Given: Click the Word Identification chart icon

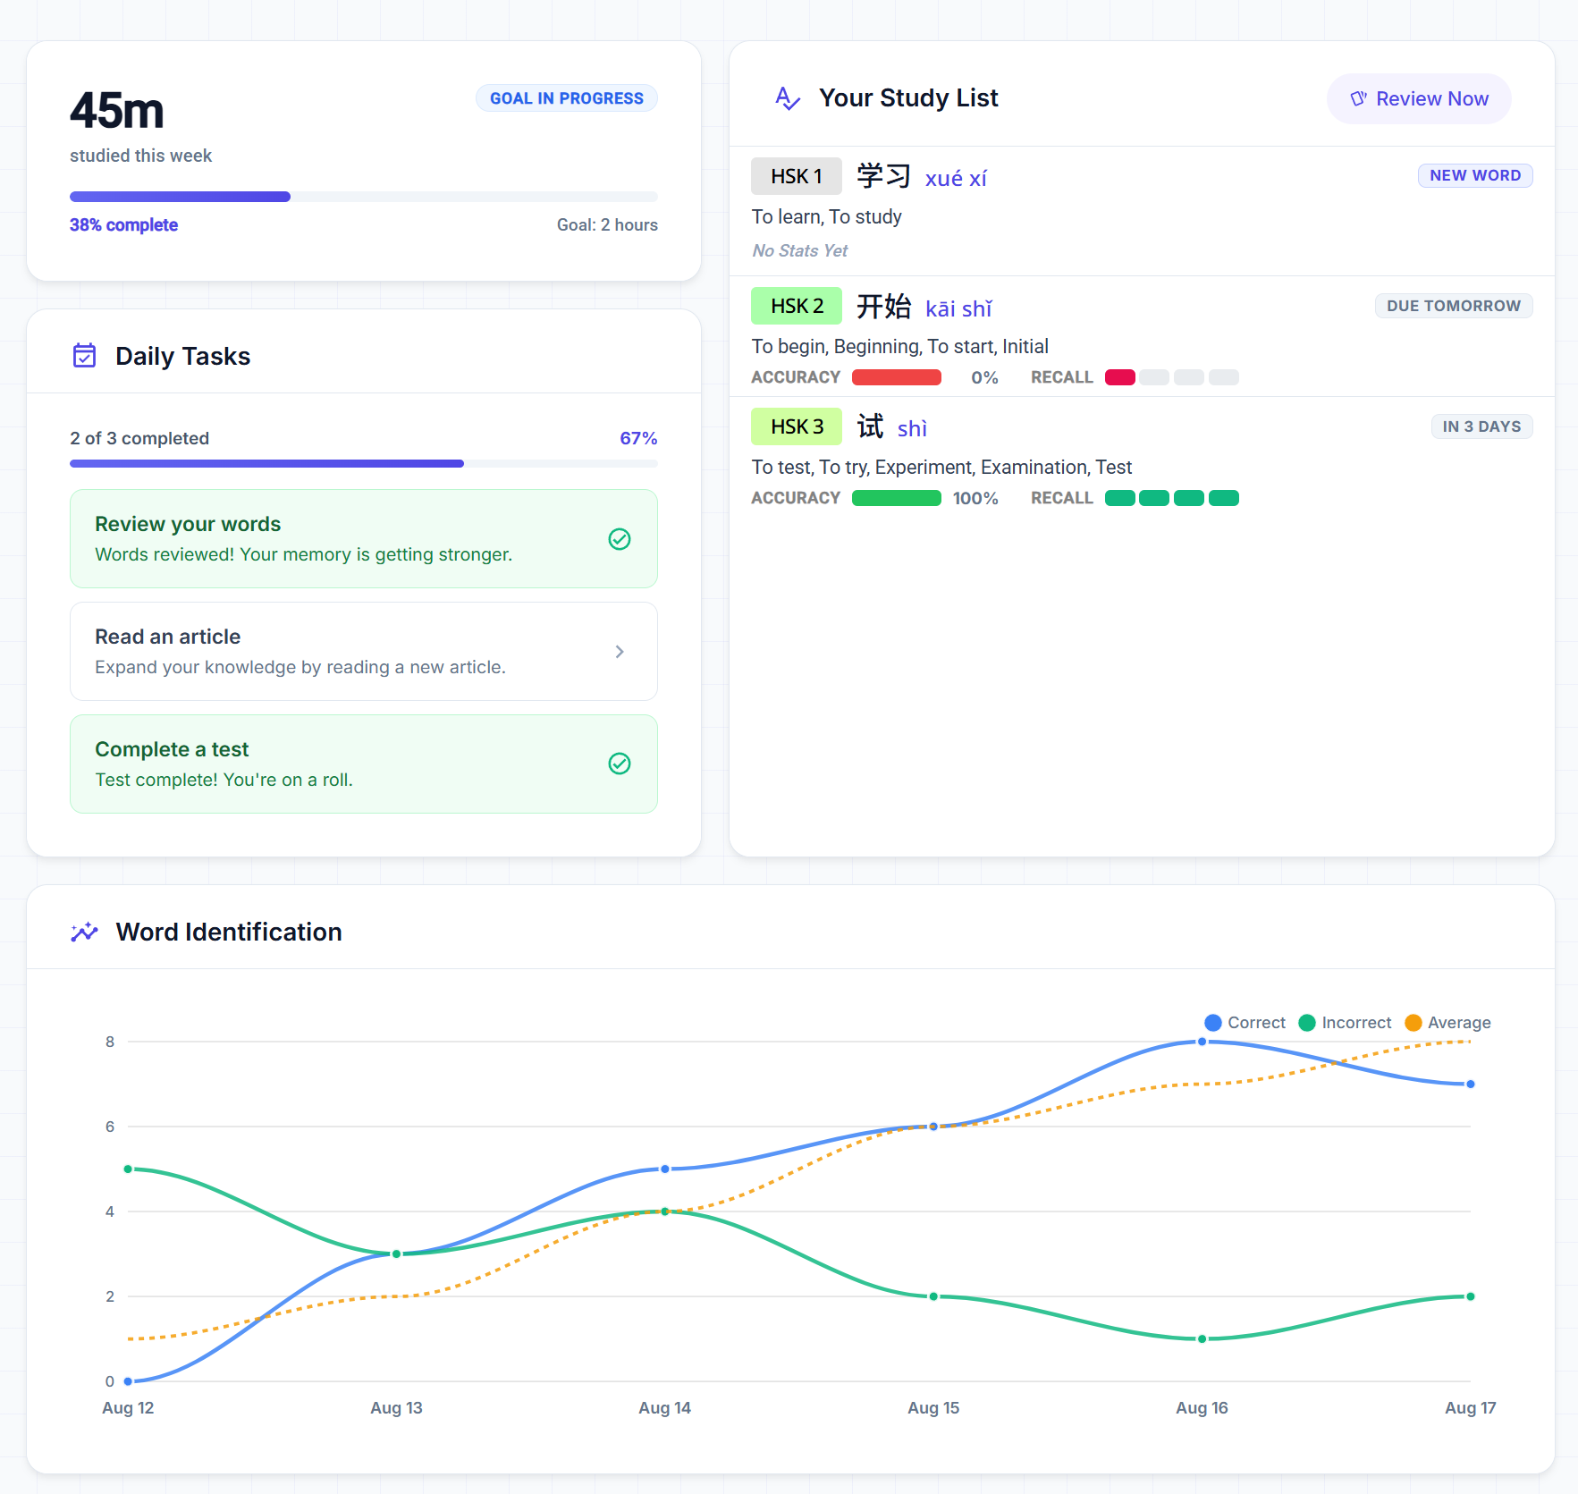Looking at the screenshot, I should point(84,932).
